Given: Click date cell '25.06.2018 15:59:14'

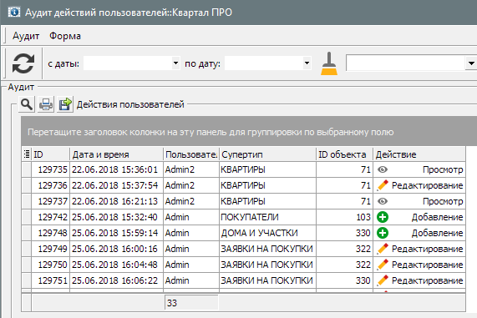Looking at the screenshot, I should click(x=116, y=233).
